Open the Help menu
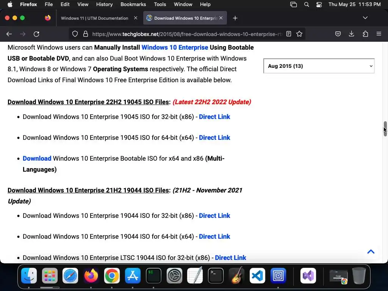The height and width of the screenshot is (291, 388). [205, 5]
